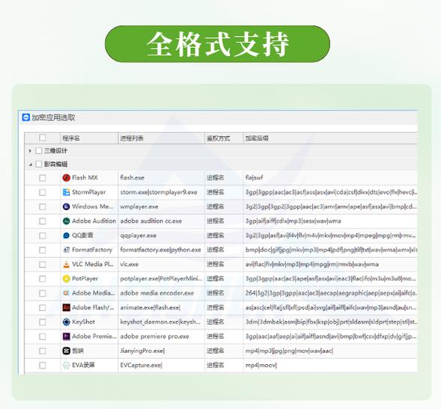This screenshot has height=409, width=441.
Task: Enable the StormPlayer row checkbox
Action: pos(43,192)
